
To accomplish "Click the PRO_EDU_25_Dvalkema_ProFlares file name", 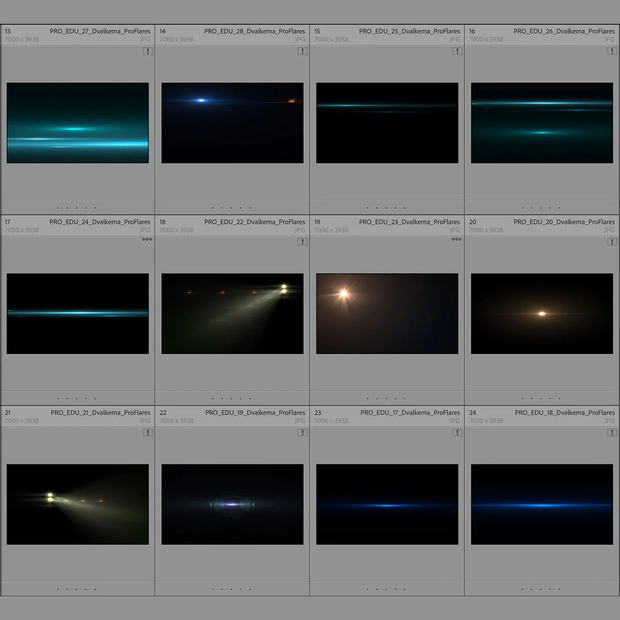I will (x=409, y=31).
